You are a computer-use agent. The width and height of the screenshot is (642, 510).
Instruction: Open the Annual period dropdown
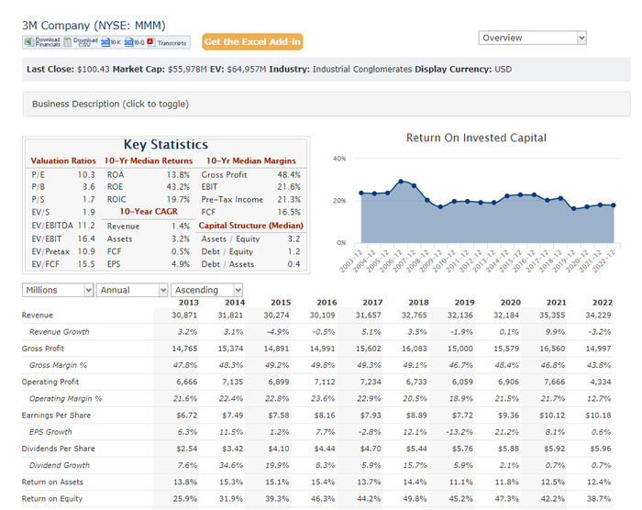tap(132, 290)
